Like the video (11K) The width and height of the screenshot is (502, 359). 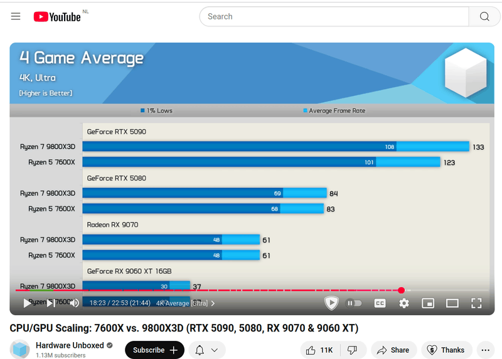point(319,350)
